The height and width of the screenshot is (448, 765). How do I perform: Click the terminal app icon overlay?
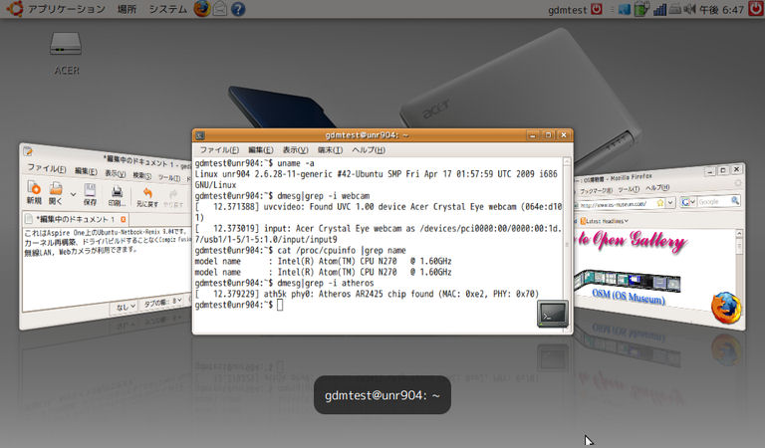tap(552, 314)
